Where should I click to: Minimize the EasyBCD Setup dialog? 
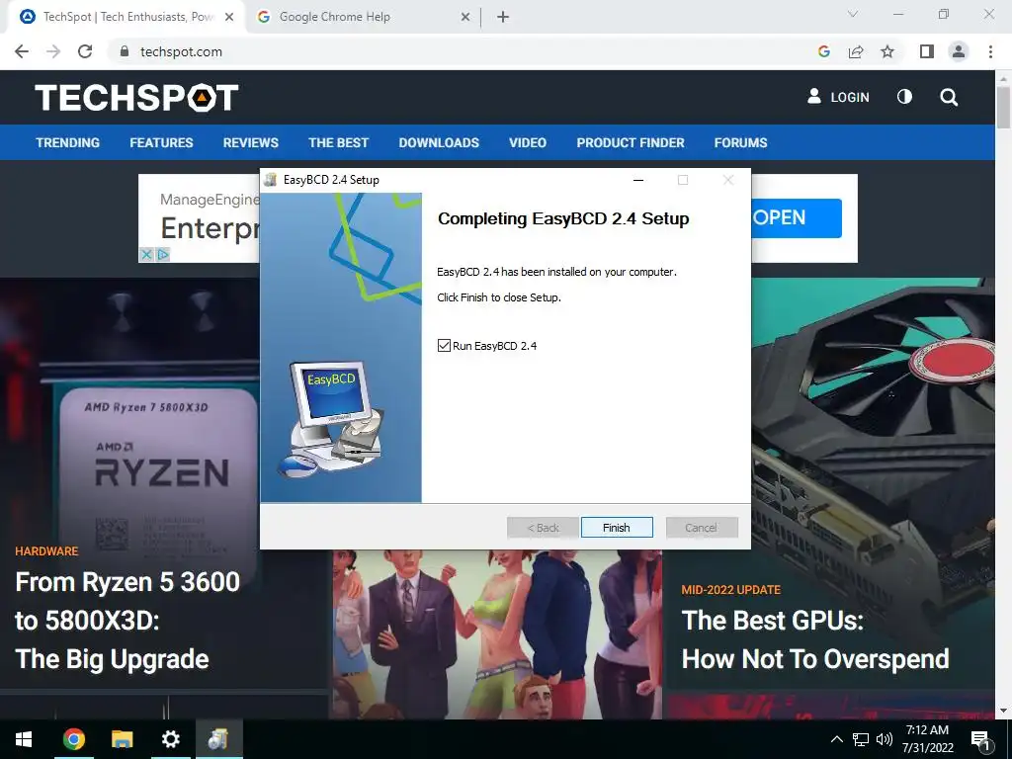638,180
